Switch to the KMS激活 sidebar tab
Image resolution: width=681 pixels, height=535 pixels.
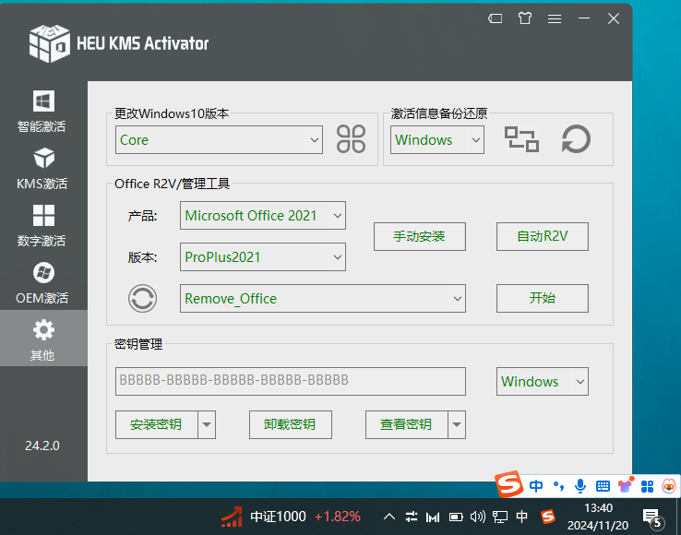point(42,169)
